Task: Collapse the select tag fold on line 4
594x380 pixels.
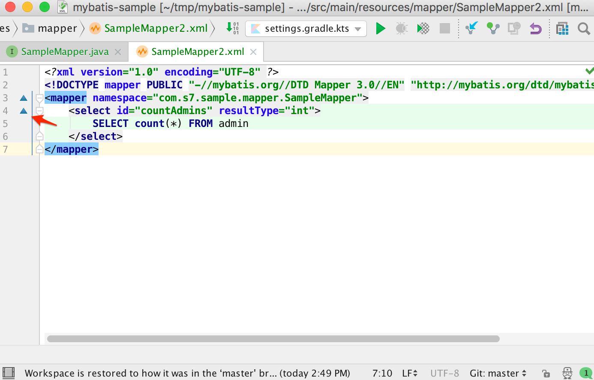Action: point(39,111)
